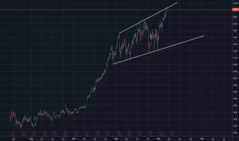
Task: Open the earnings marker nearest the 2016 label
Action: click(34, 133)
